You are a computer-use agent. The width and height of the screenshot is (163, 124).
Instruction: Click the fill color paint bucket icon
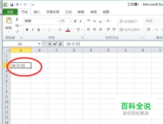coord(60,30)
